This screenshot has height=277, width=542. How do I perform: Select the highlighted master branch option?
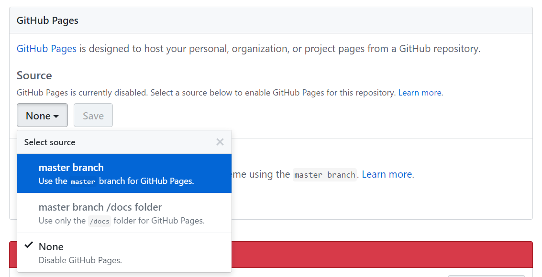point(124,173)
